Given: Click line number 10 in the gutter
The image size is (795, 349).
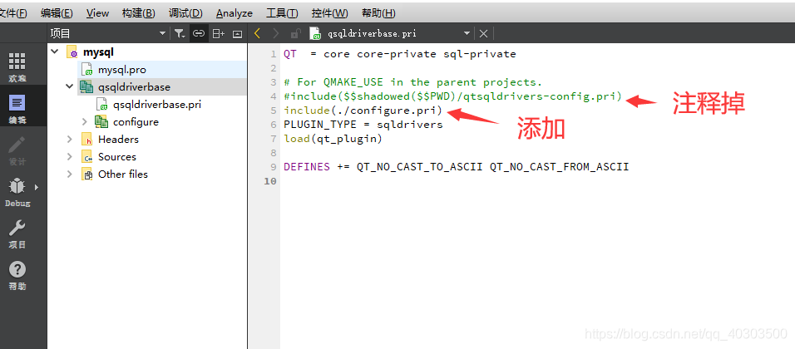Looking at the screenshot, I should click(x=270, y=181).
